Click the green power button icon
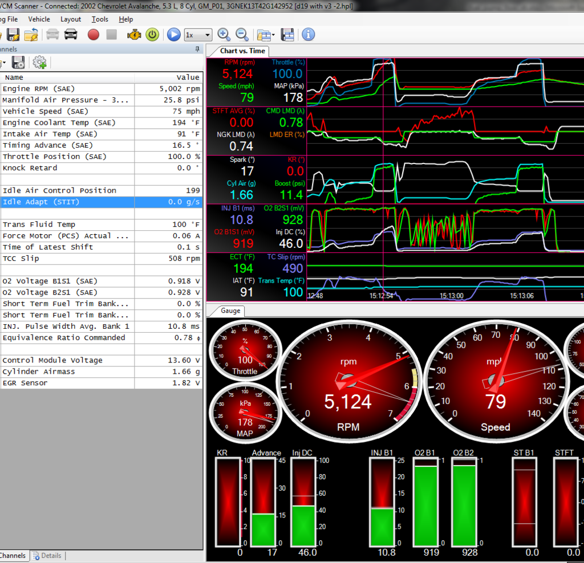 click(x=152, y=35)
